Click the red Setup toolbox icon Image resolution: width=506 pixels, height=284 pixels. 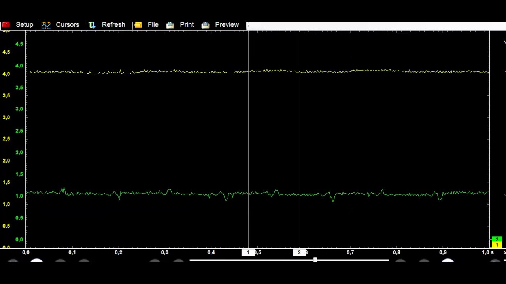pos(6,25)
